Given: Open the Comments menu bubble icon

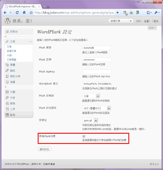Looking at the screenshot, I should point(7,82).
